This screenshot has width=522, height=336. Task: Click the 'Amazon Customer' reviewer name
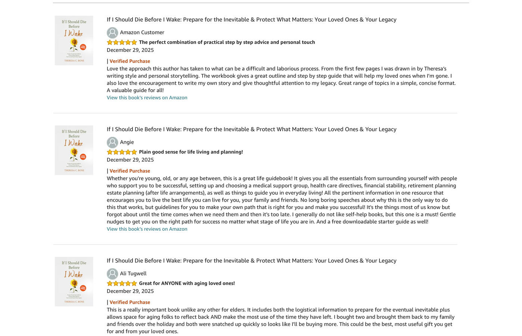click(142, 32)
